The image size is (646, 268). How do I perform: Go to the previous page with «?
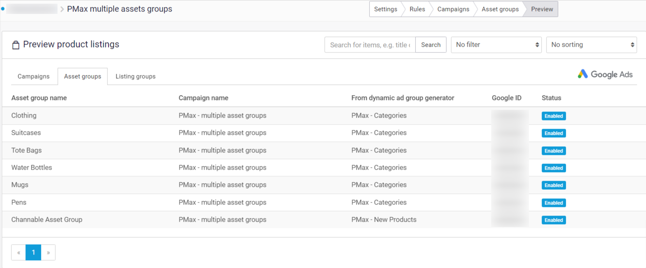pyautogui.click(x=18, y=252)
